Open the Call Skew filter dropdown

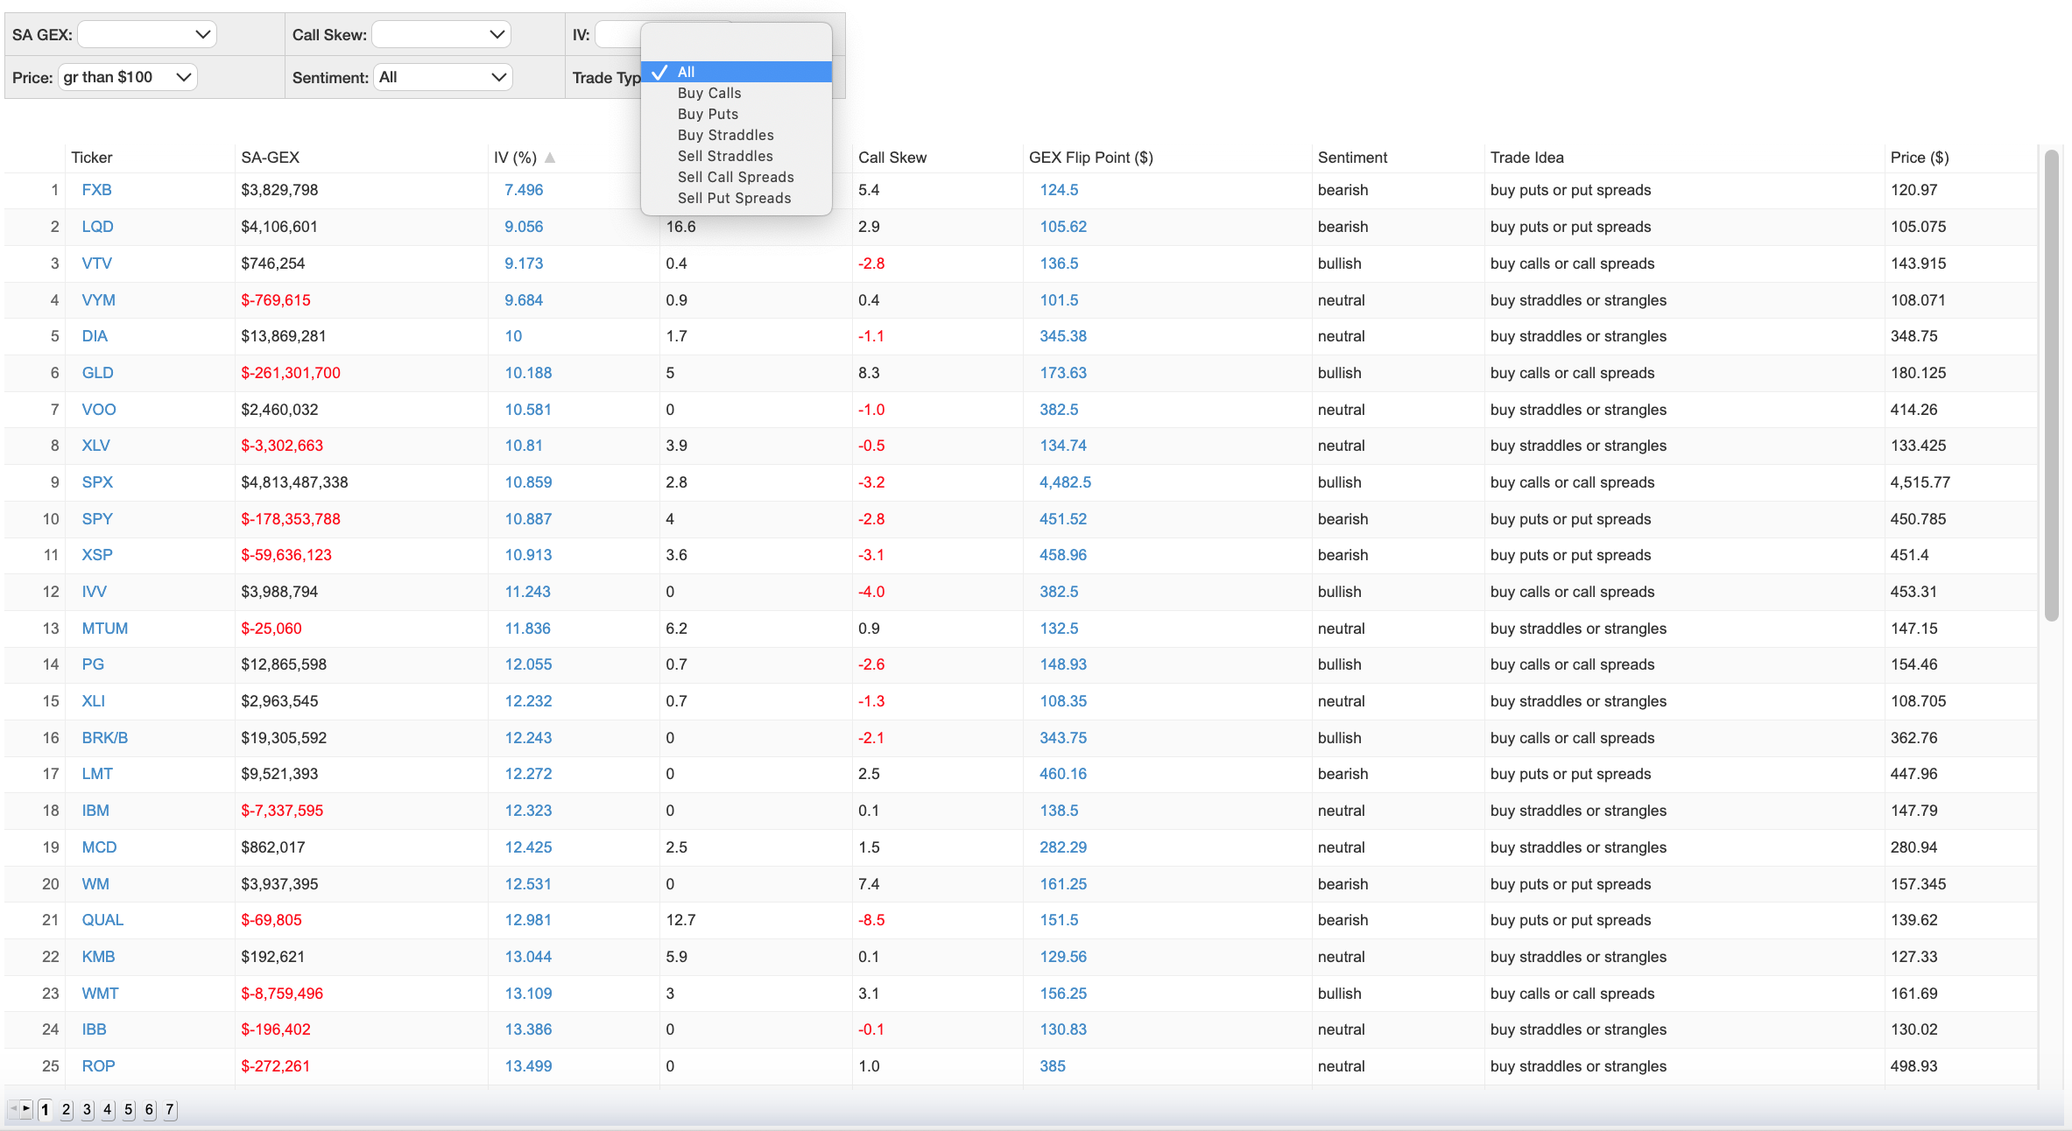click(x=441, y=35)
